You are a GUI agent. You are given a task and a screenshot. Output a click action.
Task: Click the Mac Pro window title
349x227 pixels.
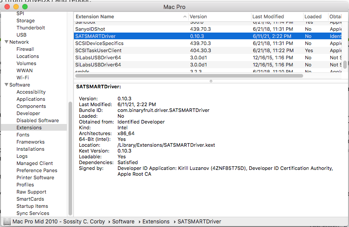(174, 7)
